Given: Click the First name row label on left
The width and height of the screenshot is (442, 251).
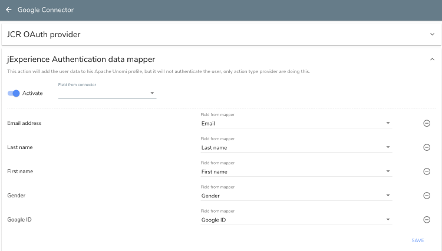Looking at the screenshot, I should click(20, 171).
